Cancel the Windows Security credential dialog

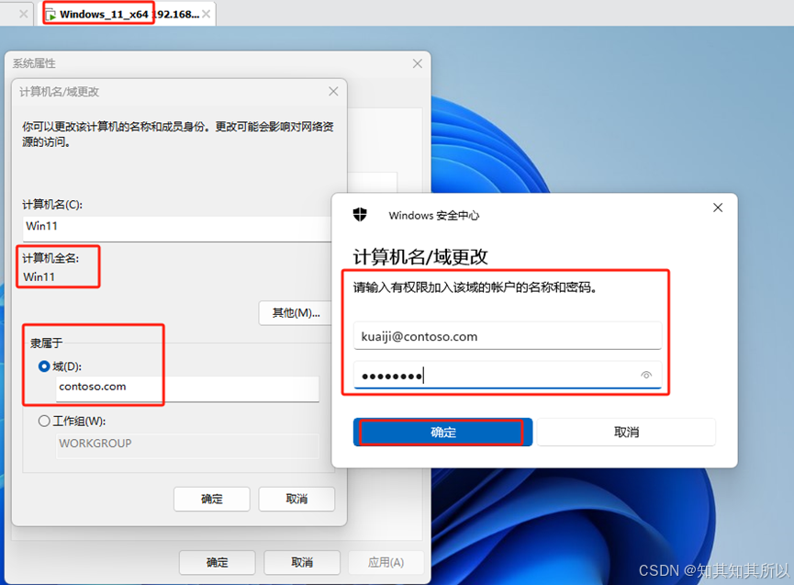[626, 432]
